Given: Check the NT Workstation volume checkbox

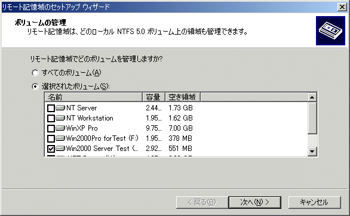Looking at the screenshot, I should pyautogui.click(x=51, y=118).
